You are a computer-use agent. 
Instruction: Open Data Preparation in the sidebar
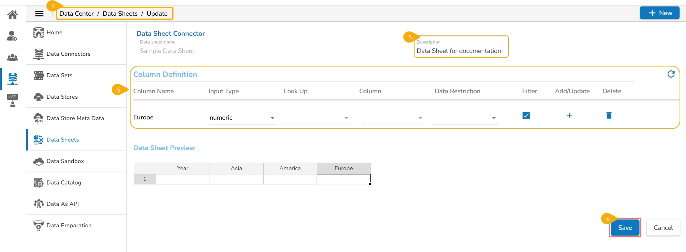[x=69, y=226]
